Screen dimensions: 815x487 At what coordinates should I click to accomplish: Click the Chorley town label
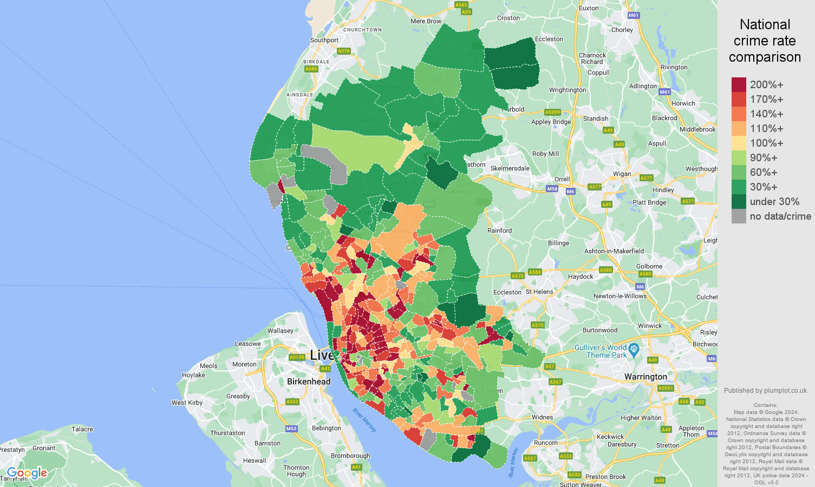point(622,30)
